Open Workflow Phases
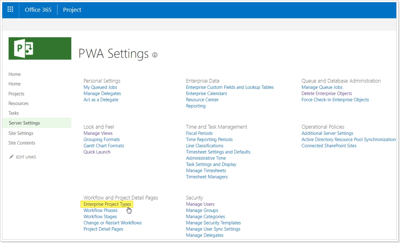 (100, 211)
